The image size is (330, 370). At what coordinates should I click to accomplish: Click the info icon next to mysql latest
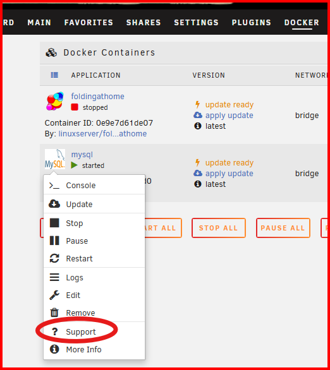[x=198, y=184]
